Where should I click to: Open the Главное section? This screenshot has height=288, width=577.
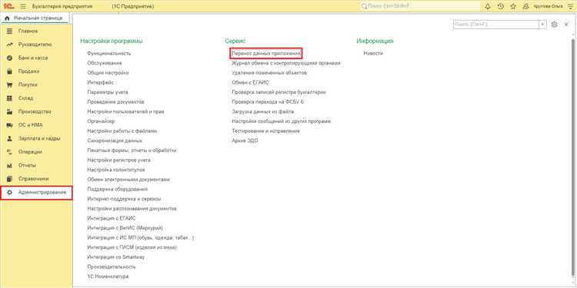pyautogui.click(x=28, y=31)
